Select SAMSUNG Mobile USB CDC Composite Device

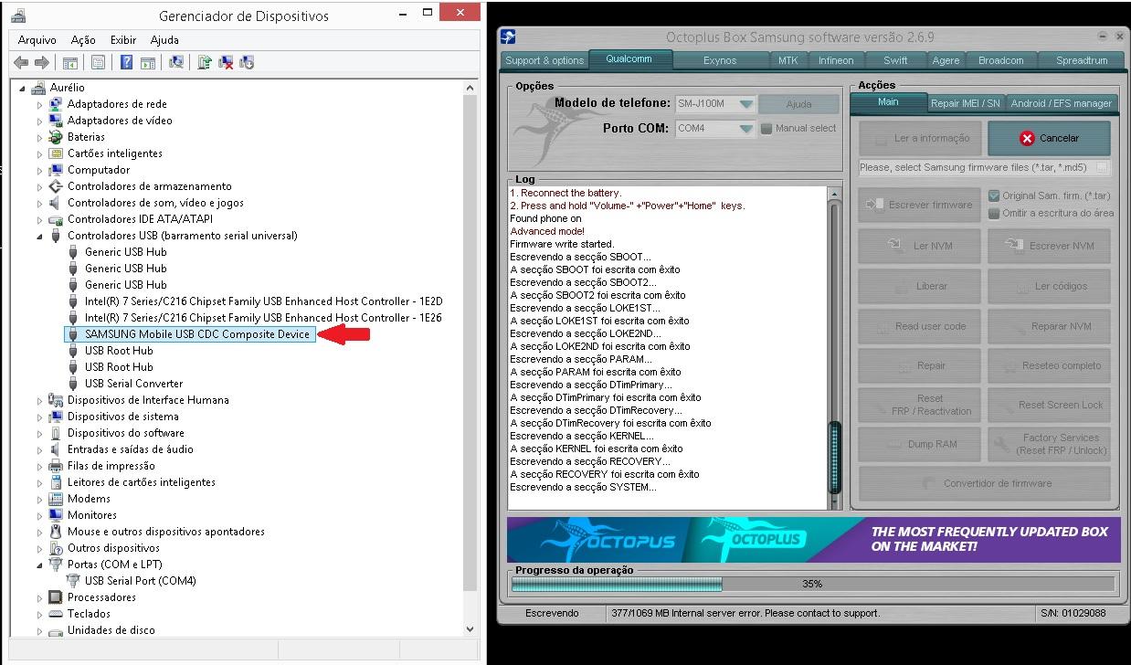tap(190, 334)
